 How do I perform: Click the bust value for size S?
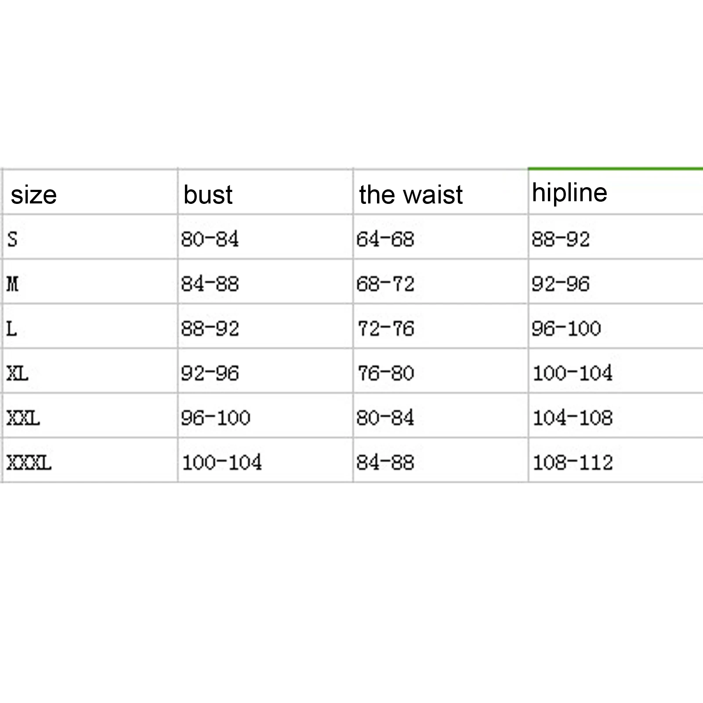[210, 239]
